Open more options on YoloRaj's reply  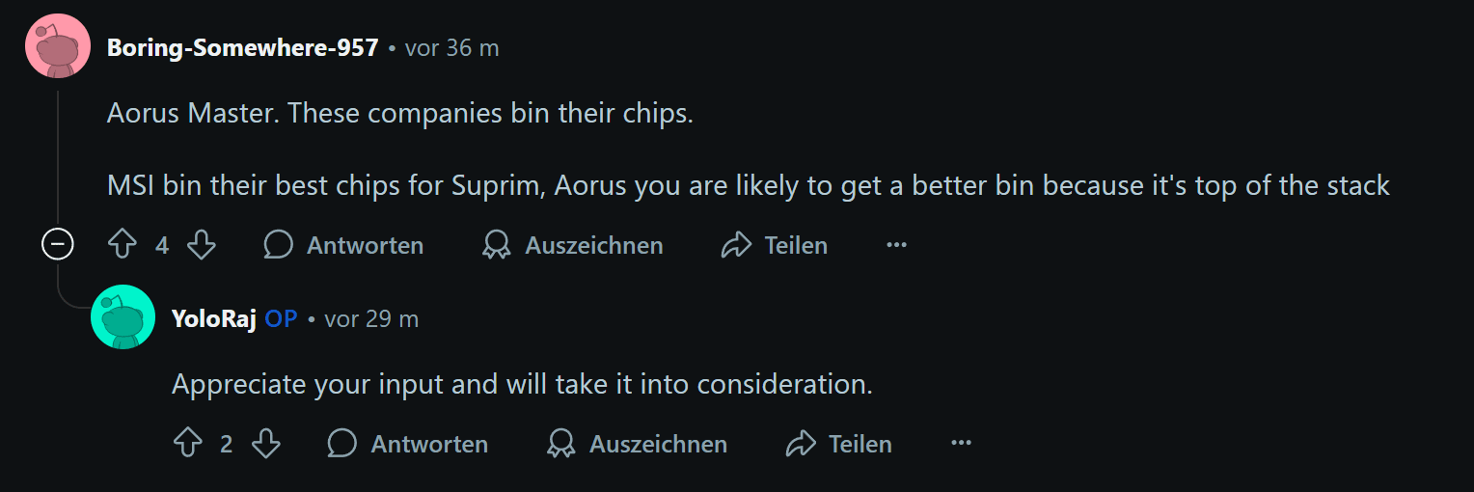[x=961, y=444]
